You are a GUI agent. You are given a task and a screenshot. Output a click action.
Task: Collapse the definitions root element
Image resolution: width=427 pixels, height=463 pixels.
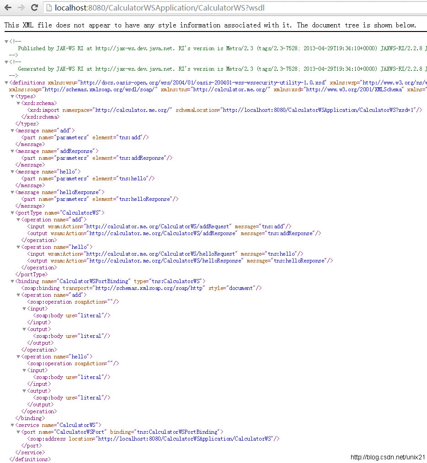coord(6,83)
